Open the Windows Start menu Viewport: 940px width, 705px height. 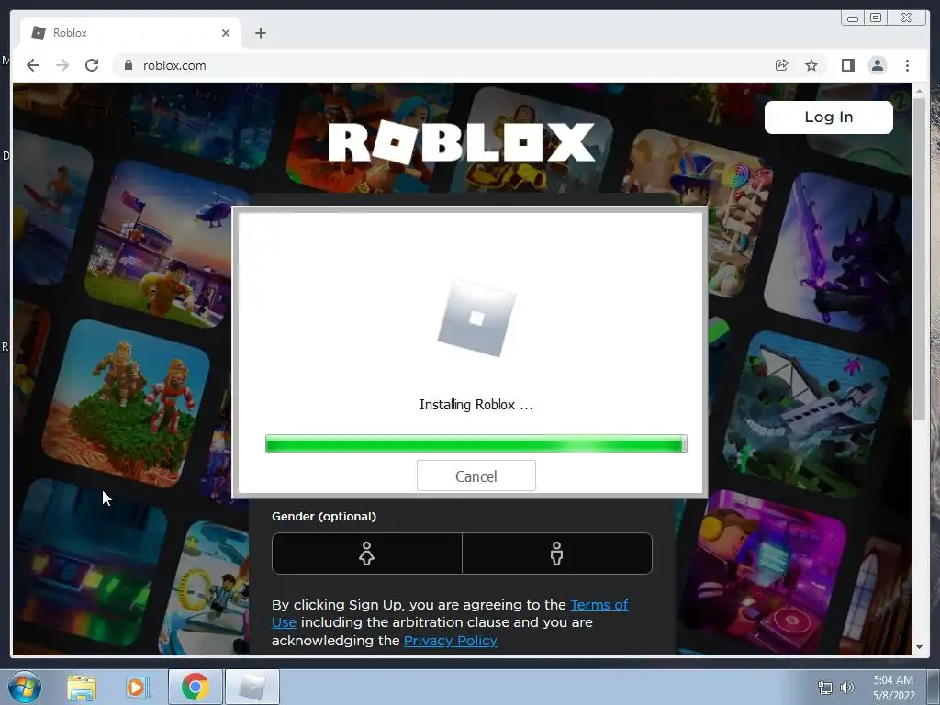(x=24, y=687)
